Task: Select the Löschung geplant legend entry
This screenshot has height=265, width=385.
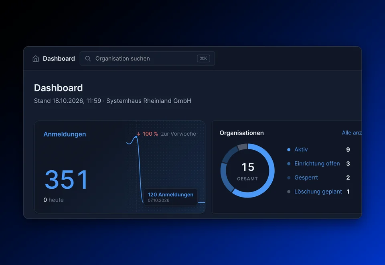Action: (318, 192)
